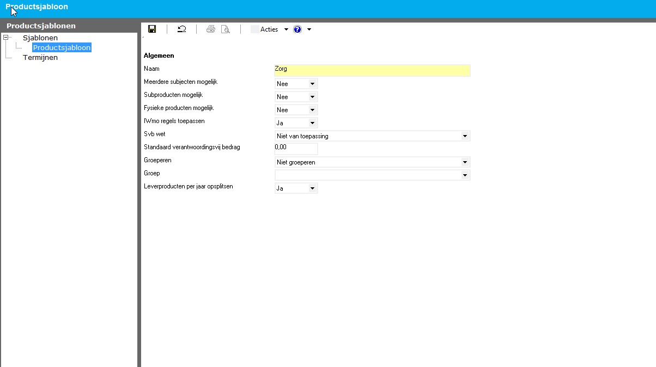Click the Naam input field
Image resolution: width=656 pixels, height=367 pixels.
(x=372, y=70)
